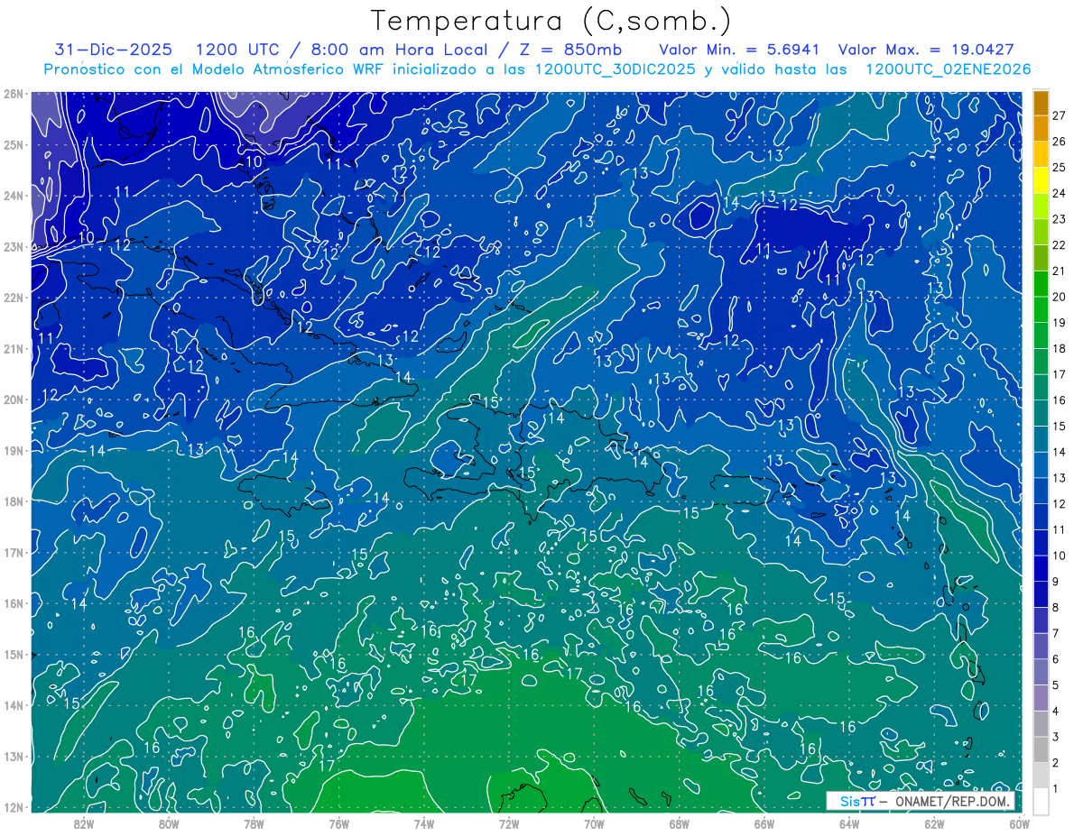Image resolution: width=1083 pixels, height=836 pixels.
Task: Click the "1200 UTC" forecast time text
Action: click(237, 49)
